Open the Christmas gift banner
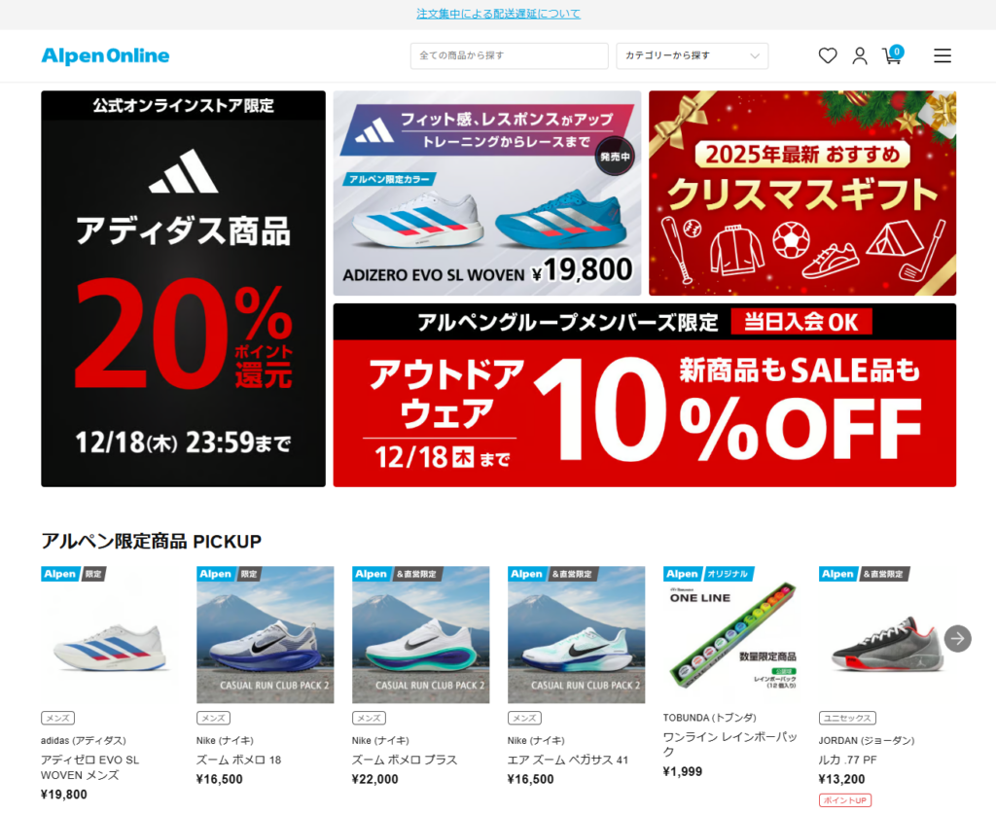 (802, 193)
